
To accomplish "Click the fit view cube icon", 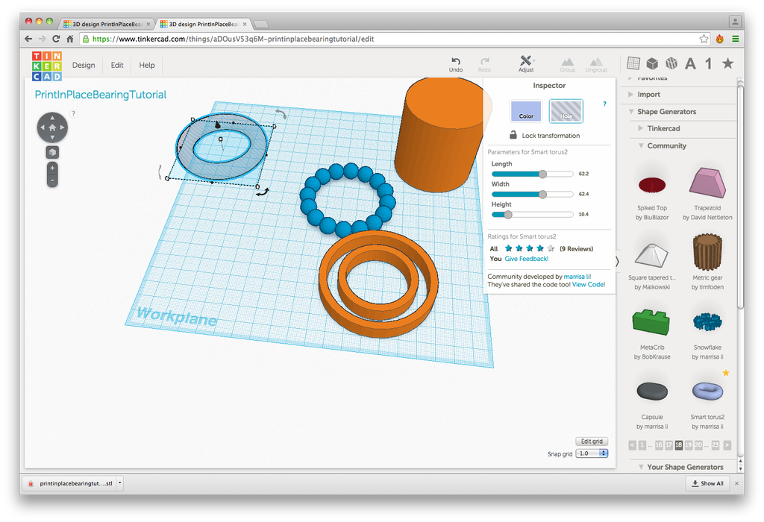I will coord(52,152).
